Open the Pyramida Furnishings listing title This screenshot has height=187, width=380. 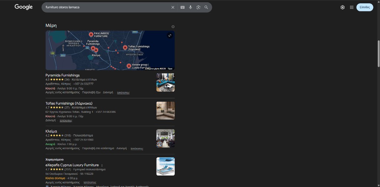[62, 75]
